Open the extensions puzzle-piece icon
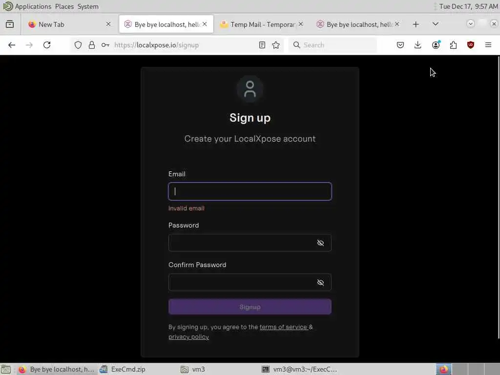 pyautogui.click(x=453, y=45)
